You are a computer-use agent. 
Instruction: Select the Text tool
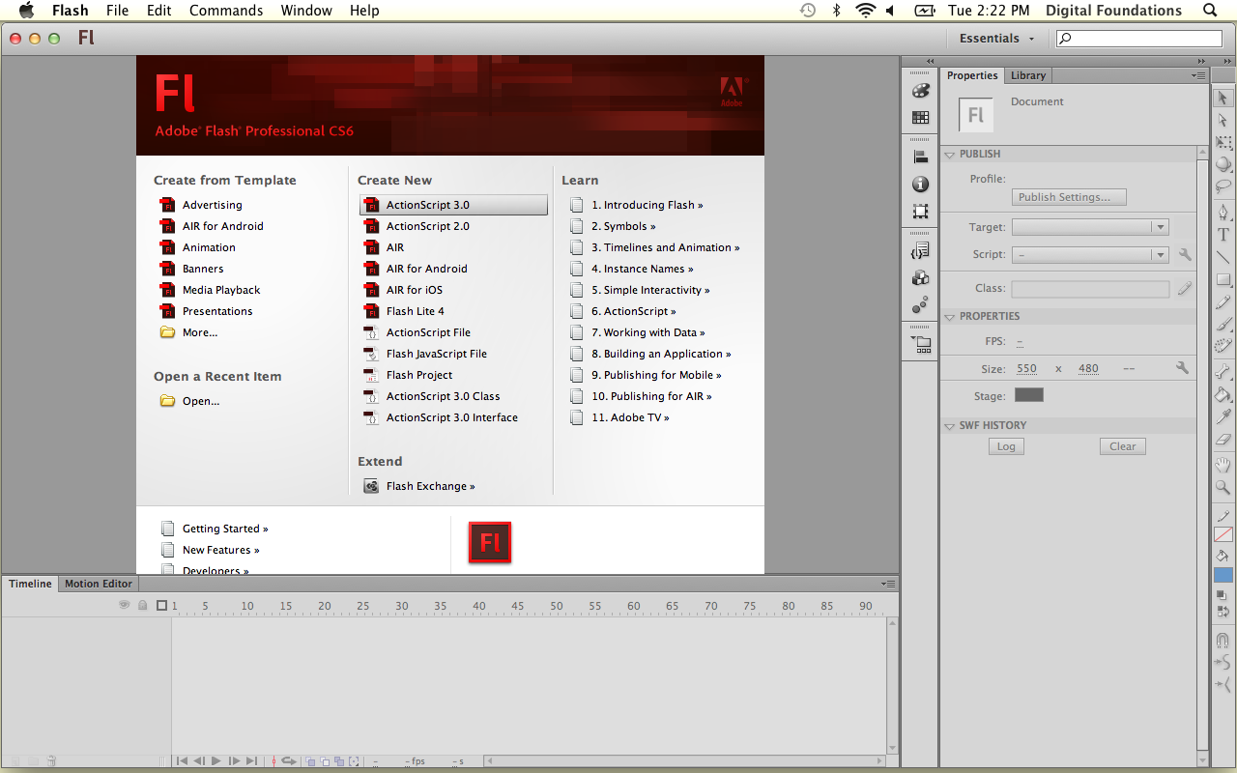click(x=1223, y=235)
